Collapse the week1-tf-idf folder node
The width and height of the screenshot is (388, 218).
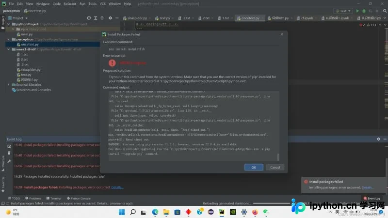[x=9, y=49]
